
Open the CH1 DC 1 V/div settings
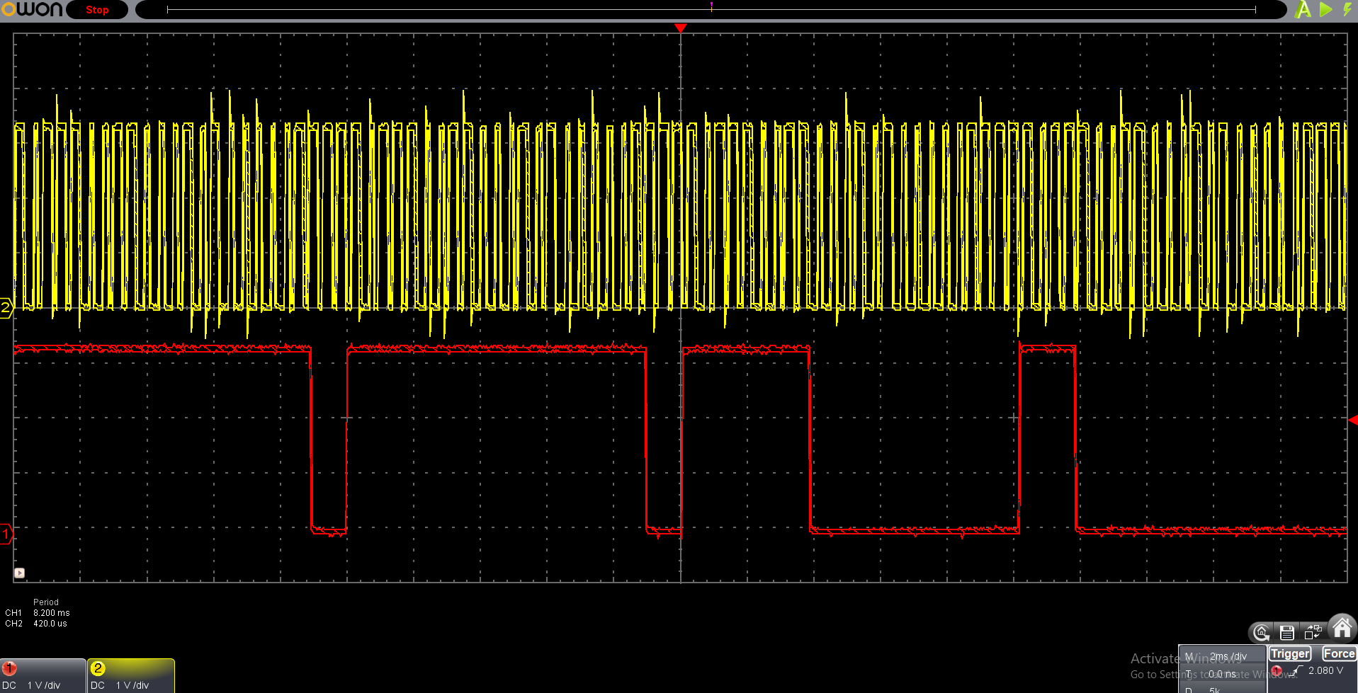click(x=43, y=676)
